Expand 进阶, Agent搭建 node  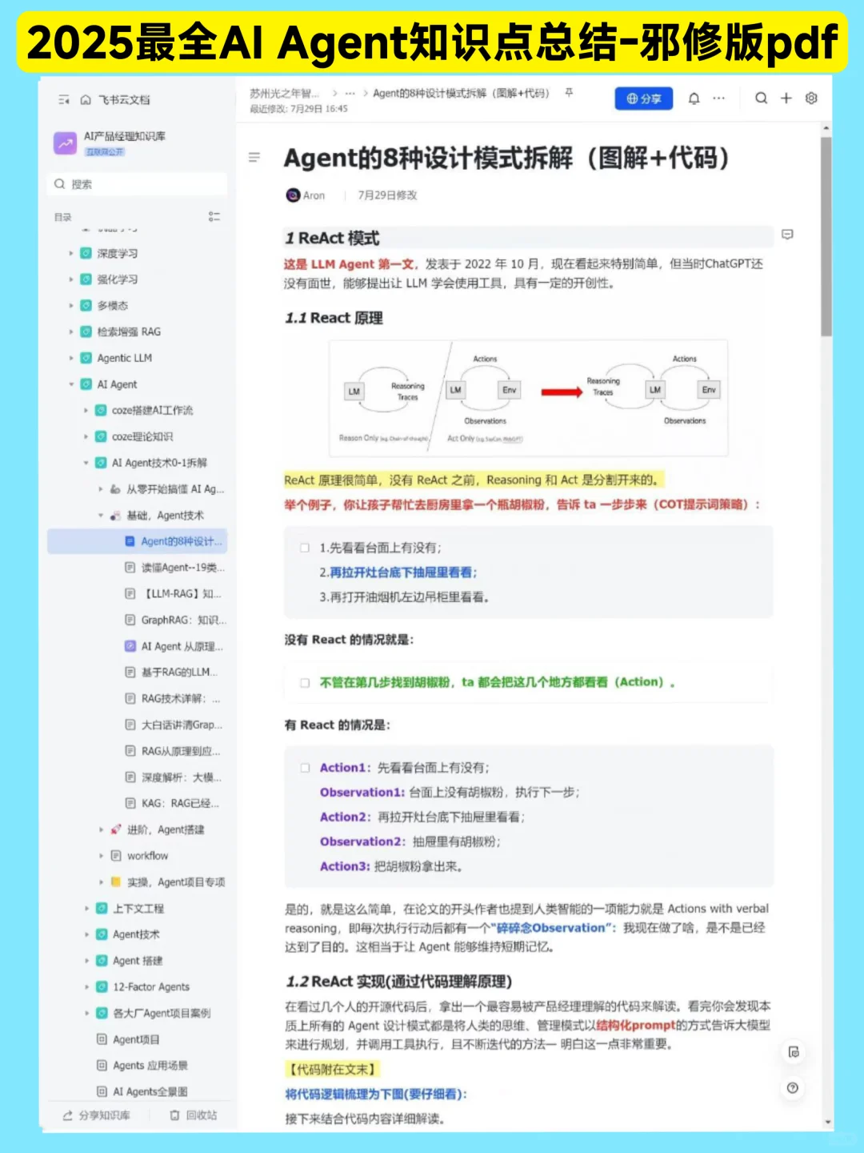click(x=101, y=830)
